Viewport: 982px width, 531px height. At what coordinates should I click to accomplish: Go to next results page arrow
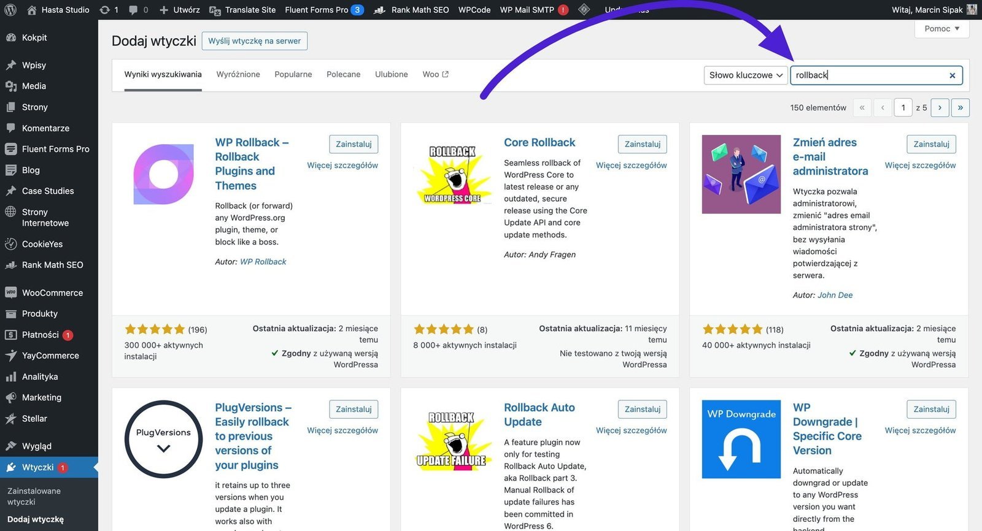click(940, 108)
